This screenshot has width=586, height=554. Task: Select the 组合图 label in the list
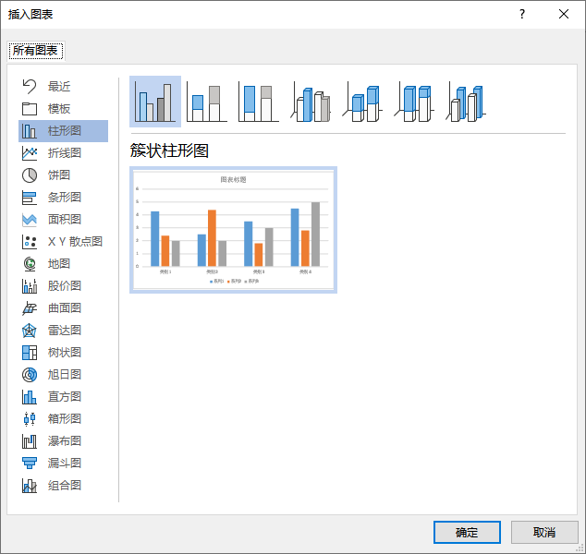pyautogui.click(x=65, y=486)
